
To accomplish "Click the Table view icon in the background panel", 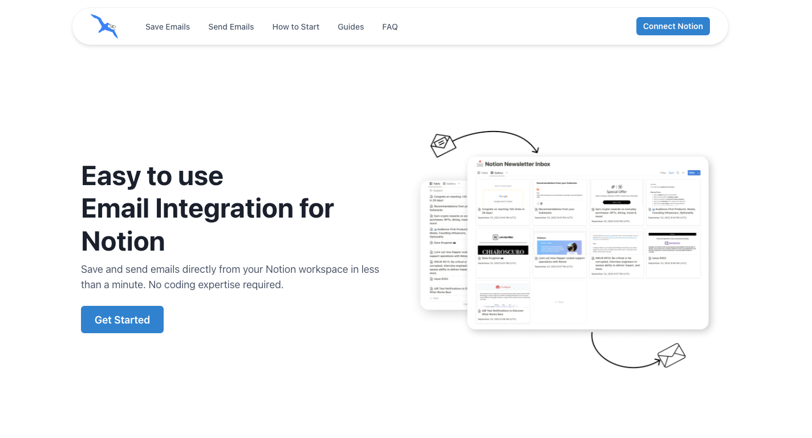I will coord(431,183).
